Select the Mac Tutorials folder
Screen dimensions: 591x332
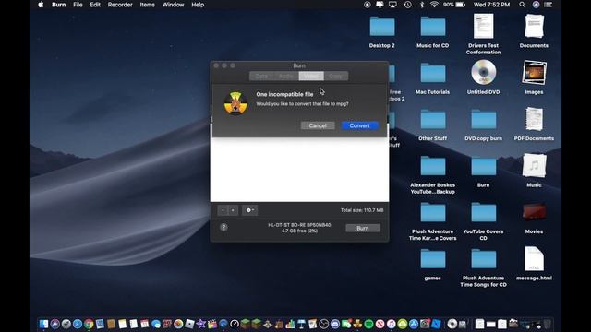tap(433, 74)
